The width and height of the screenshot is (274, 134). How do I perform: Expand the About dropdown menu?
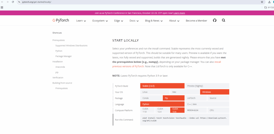click(174, 21)
